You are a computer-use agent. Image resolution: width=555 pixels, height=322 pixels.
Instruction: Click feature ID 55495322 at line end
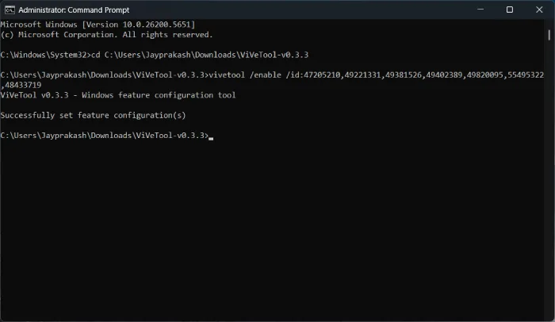tap(526, 75)
